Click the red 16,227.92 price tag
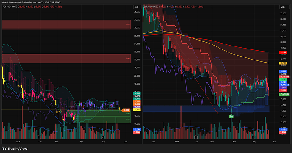Screen dimensions: 292x153 coord(284,76)
